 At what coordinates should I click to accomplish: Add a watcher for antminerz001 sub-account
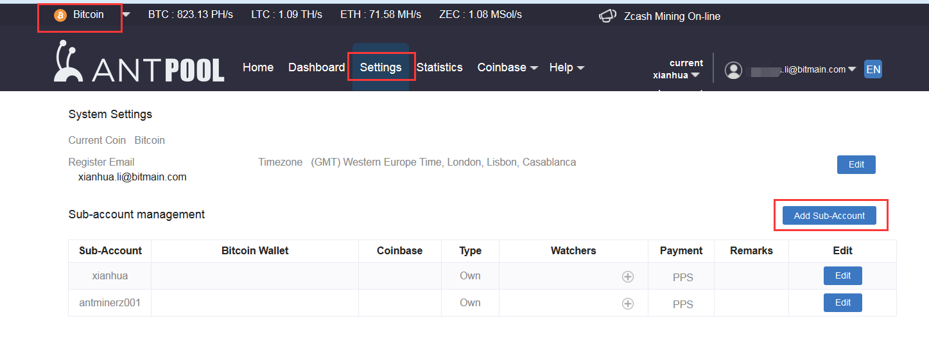coord(627,304)
